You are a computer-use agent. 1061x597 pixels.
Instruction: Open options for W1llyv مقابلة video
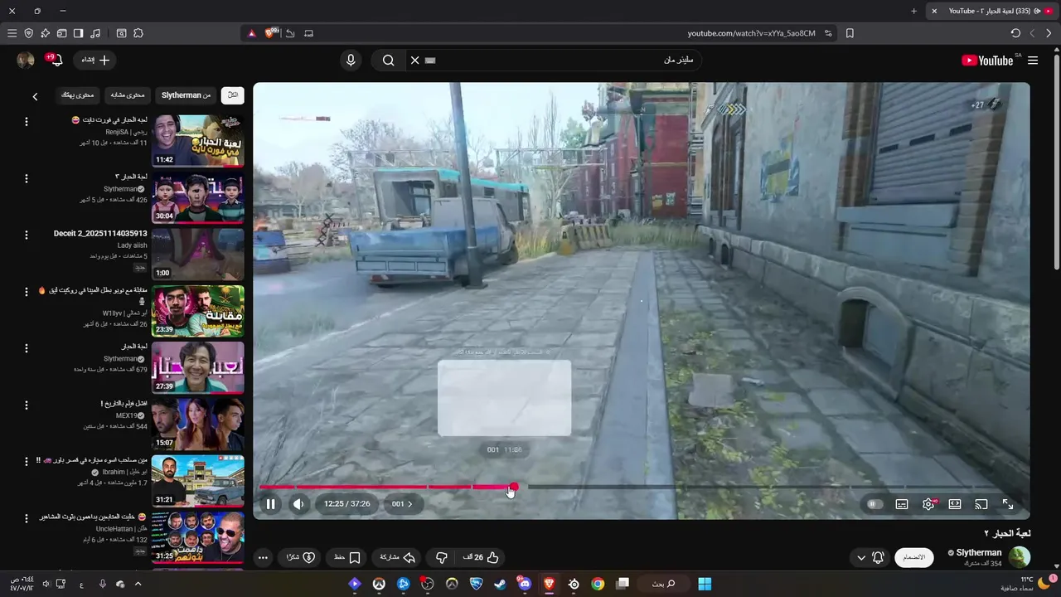pos(26,292)
